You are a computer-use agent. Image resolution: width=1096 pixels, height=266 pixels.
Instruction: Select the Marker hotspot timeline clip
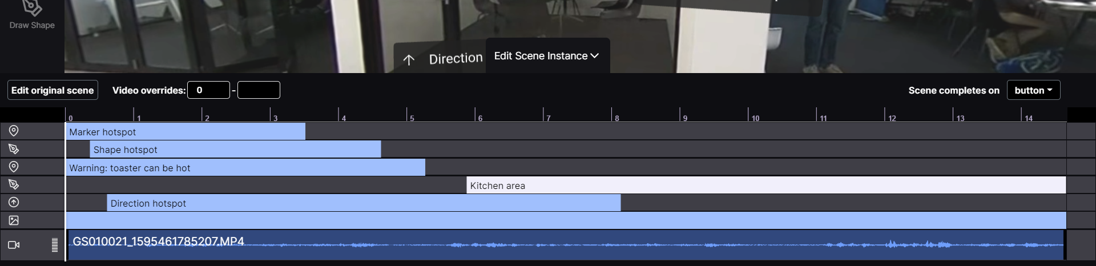[186, 131]
